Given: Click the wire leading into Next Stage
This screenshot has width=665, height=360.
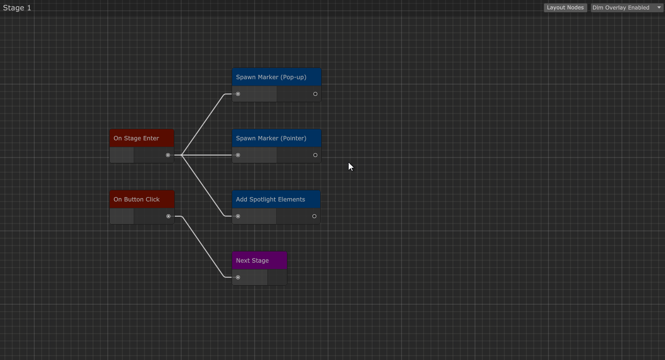Looking at the screenshot, I should pyautogui.click(x=203, y=247).
